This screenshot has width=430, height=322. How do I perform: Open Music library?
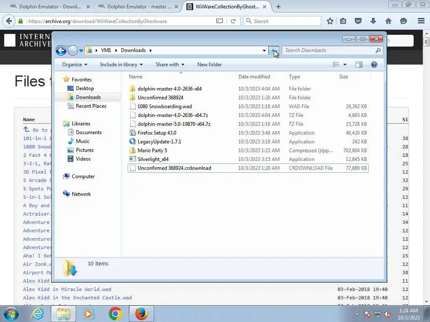82,141
